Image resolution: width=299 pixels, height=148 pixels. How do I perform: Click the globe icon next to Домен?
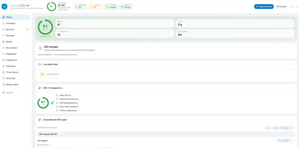tap(4, 41)
